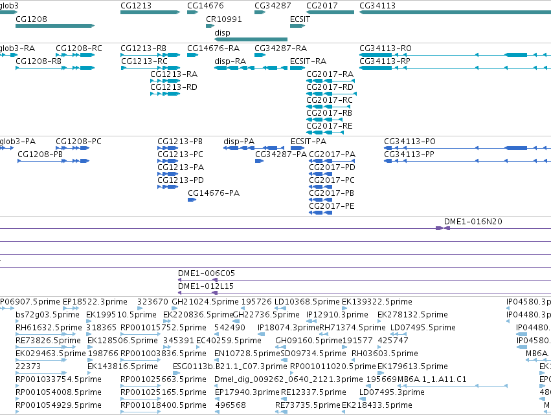
Task: Select EST label LD07495.3prime
Action: [392, 392]
